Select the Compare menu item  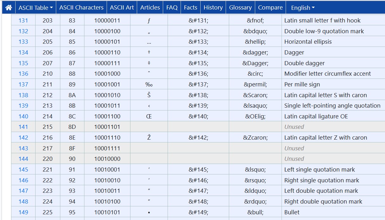pos(270,7)
